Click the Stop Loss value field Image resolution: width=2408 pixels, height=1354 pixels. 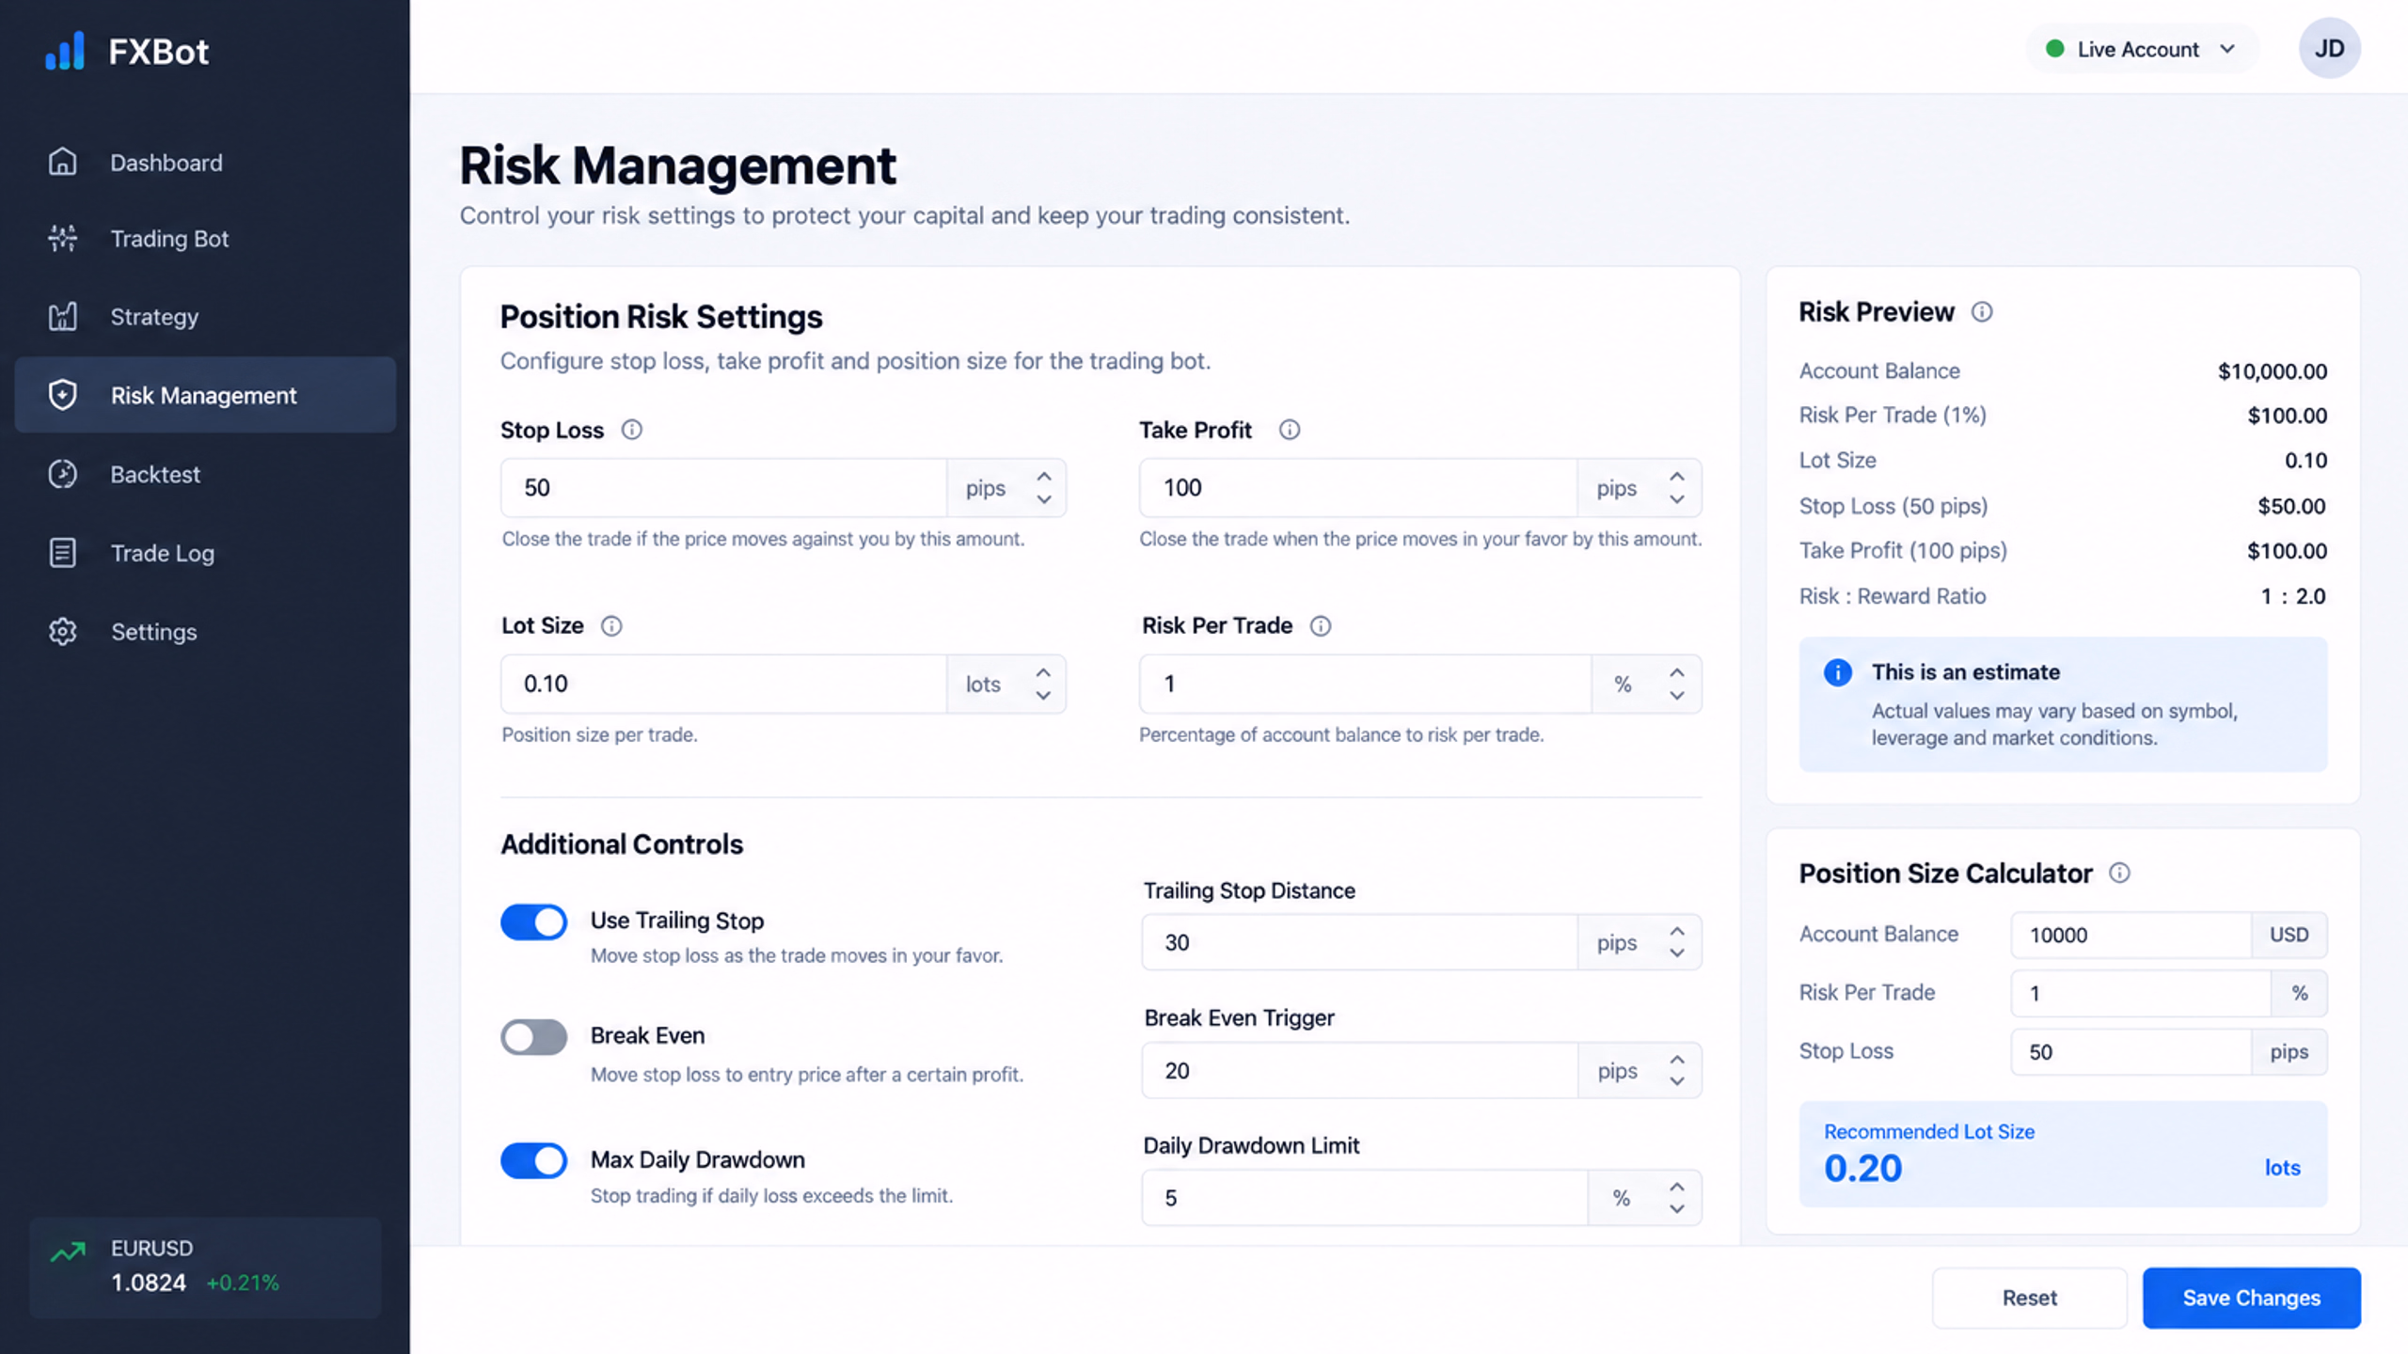coord(723,488)
